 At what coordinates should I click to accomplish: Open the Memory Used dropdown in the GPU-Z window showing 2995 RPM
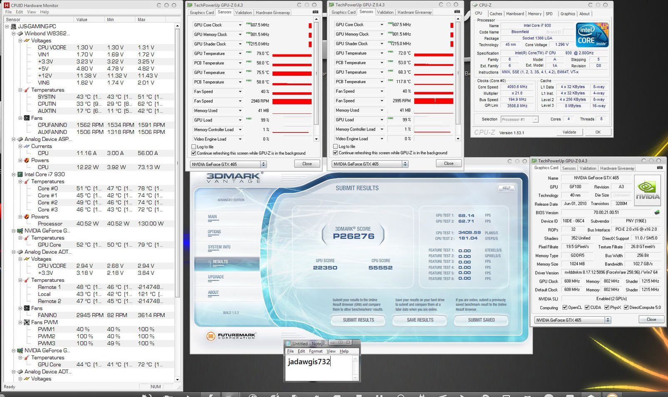coord(382,110)
